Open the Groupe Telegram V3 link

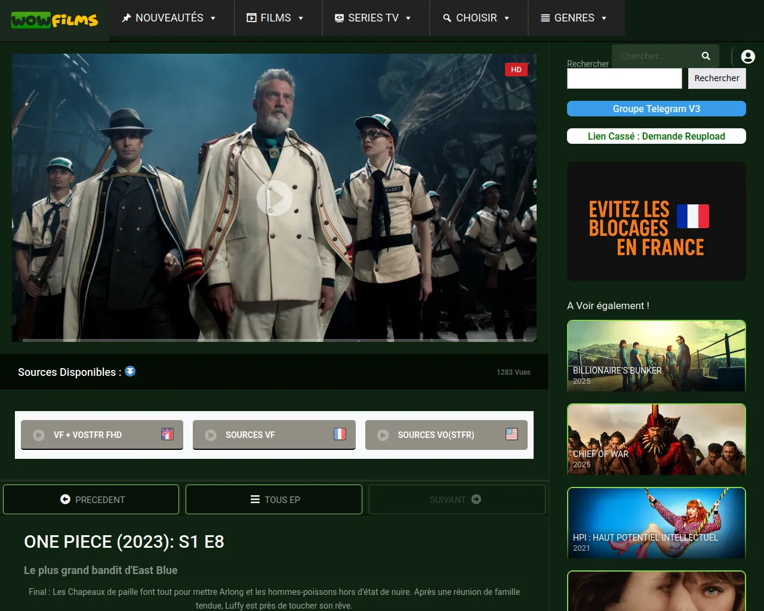(x=657, y=109)
